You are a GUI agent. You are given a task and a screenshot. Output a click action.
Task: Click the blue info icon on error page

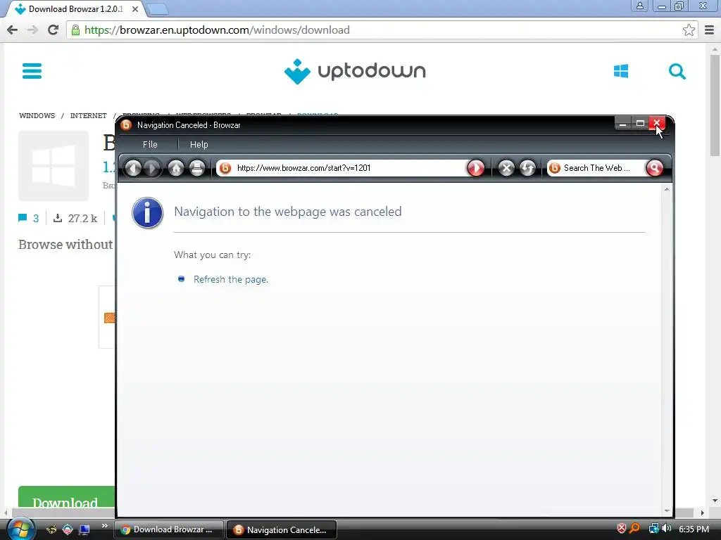(148, 213)
